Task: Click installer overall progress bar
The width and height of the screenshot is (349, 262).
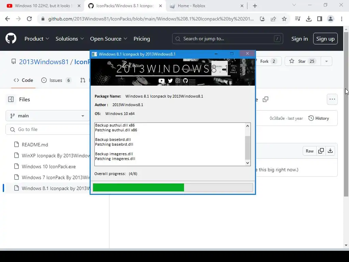Action: click(173, 187)
